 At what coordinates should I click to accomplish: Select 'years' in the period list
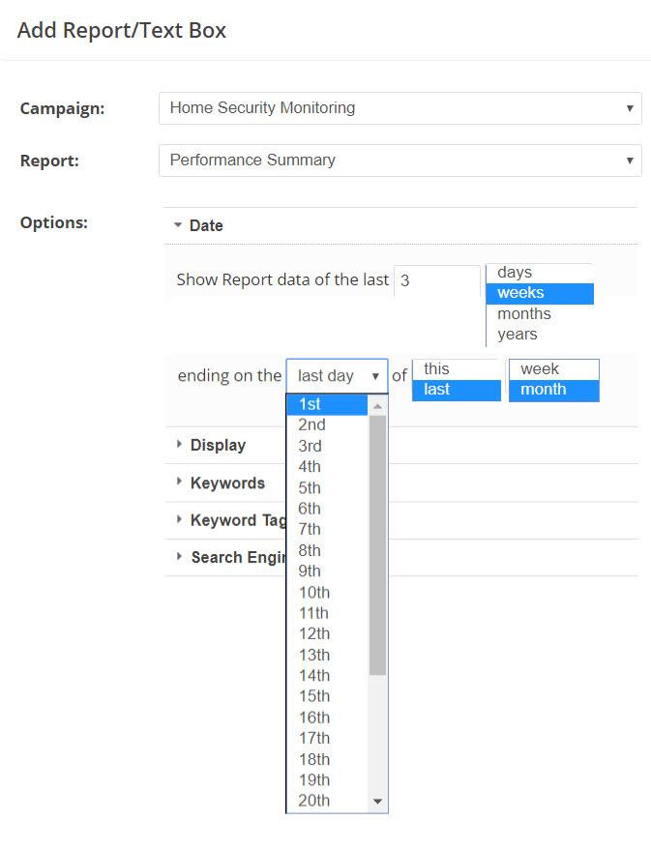point(538,335)
